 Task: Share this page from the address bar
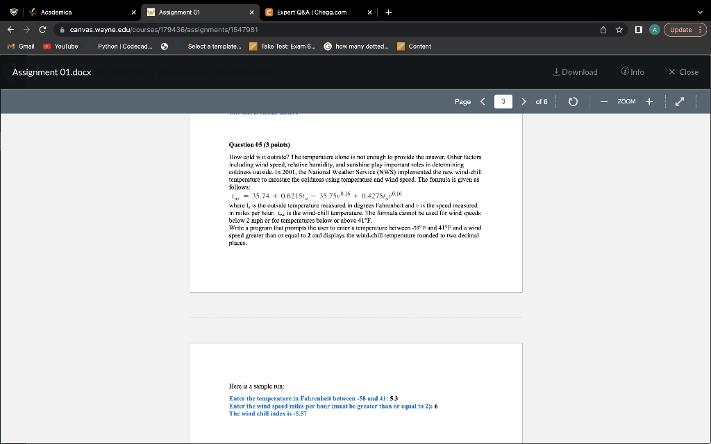coord(603,29)
